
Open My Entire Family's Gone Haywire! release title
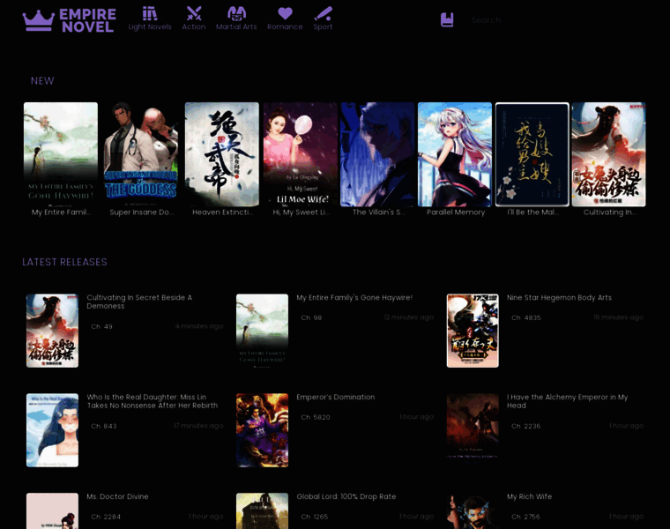[354, 297]
